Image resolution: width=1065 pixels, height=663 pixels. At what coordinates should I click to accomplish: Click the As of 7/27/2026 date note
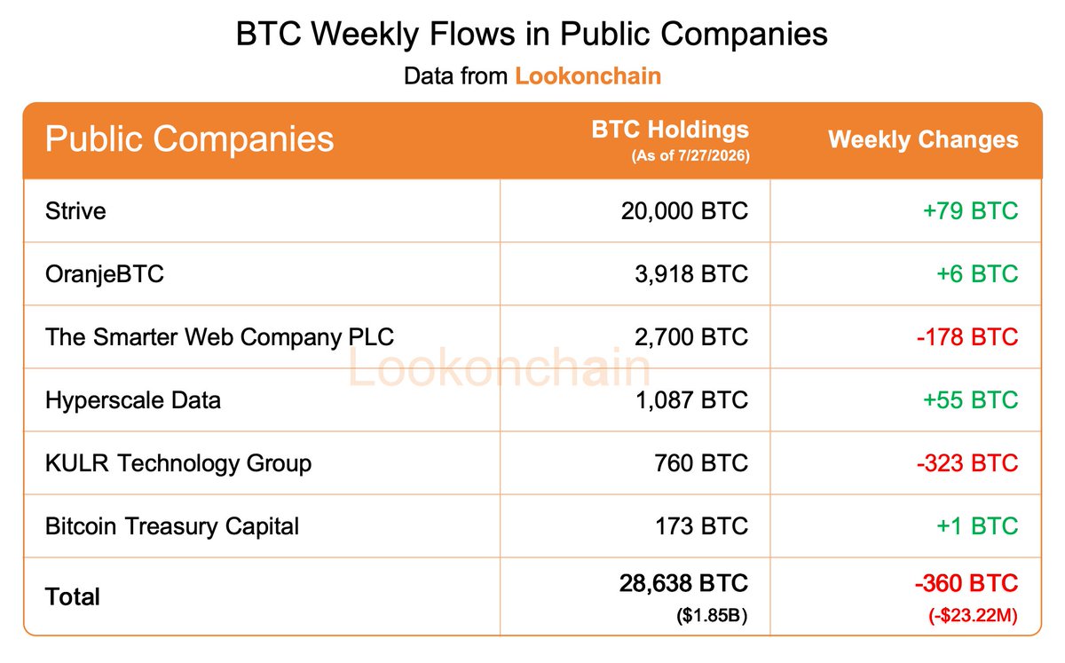point(690,156)
